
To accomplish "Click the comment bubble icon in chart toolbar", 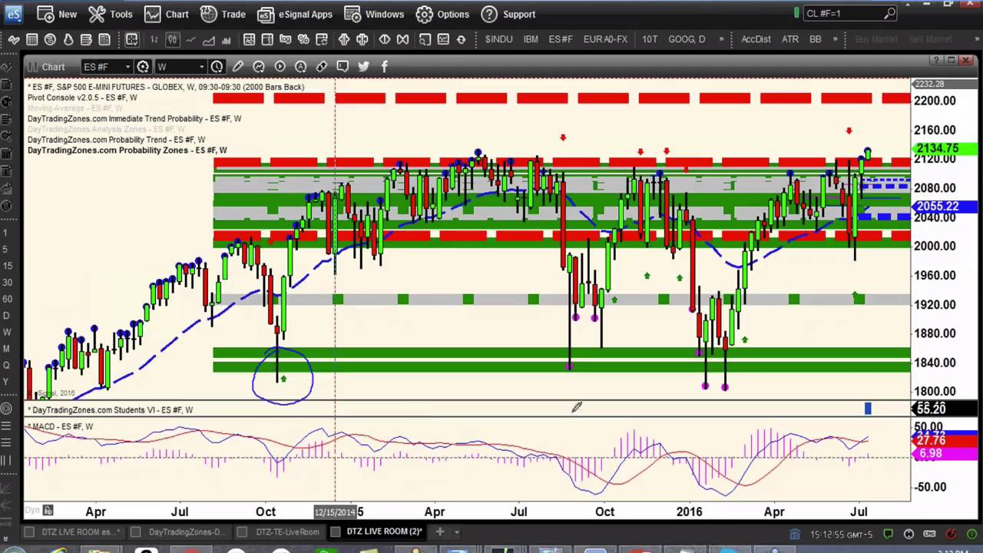I will (x=343, y=67).
